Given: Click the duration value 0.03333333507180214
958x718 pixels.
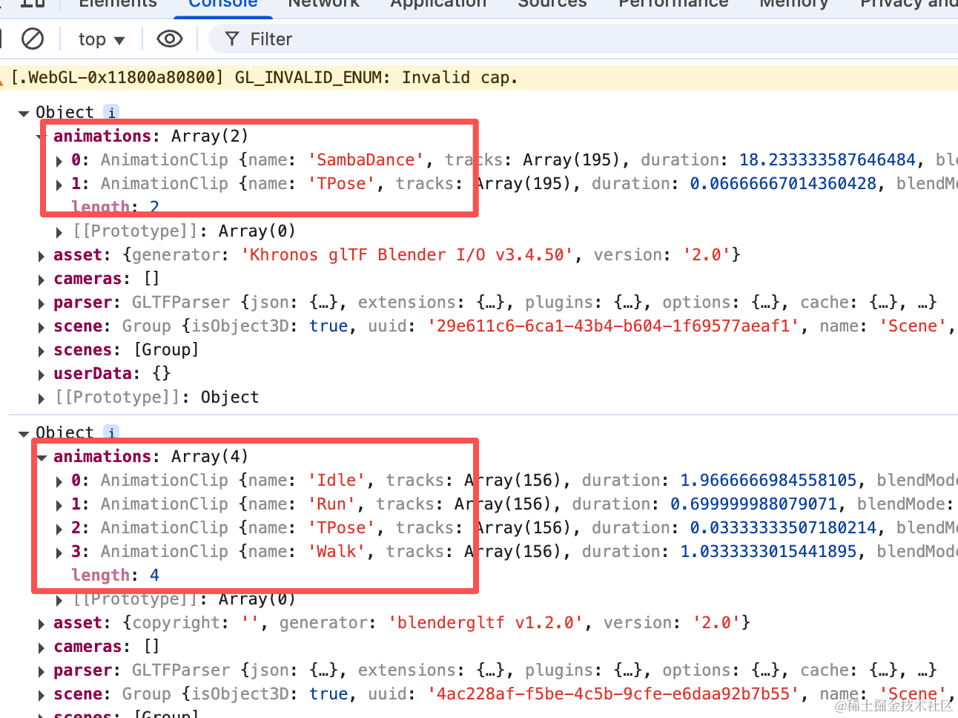Looking at the screenshot, I should (783, 527).
